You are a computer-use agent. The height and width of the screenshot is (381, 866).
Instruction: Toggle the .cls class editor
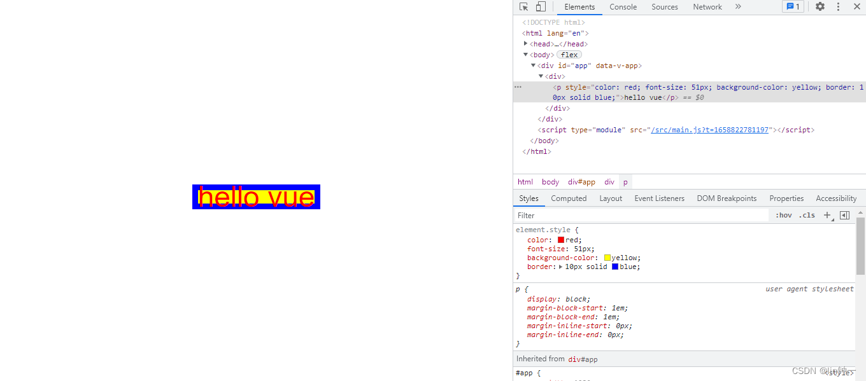click(x=807, y=216)
